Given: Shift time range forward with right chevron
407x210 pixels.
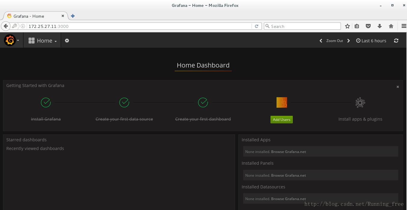Looking at the screenshot, I should (x=348, y=40).
